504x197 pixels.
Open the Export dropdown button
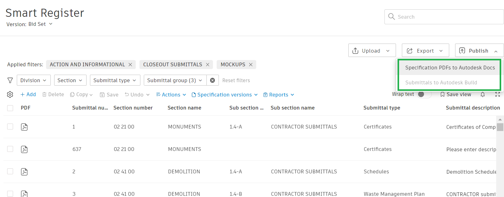point(425,51)
